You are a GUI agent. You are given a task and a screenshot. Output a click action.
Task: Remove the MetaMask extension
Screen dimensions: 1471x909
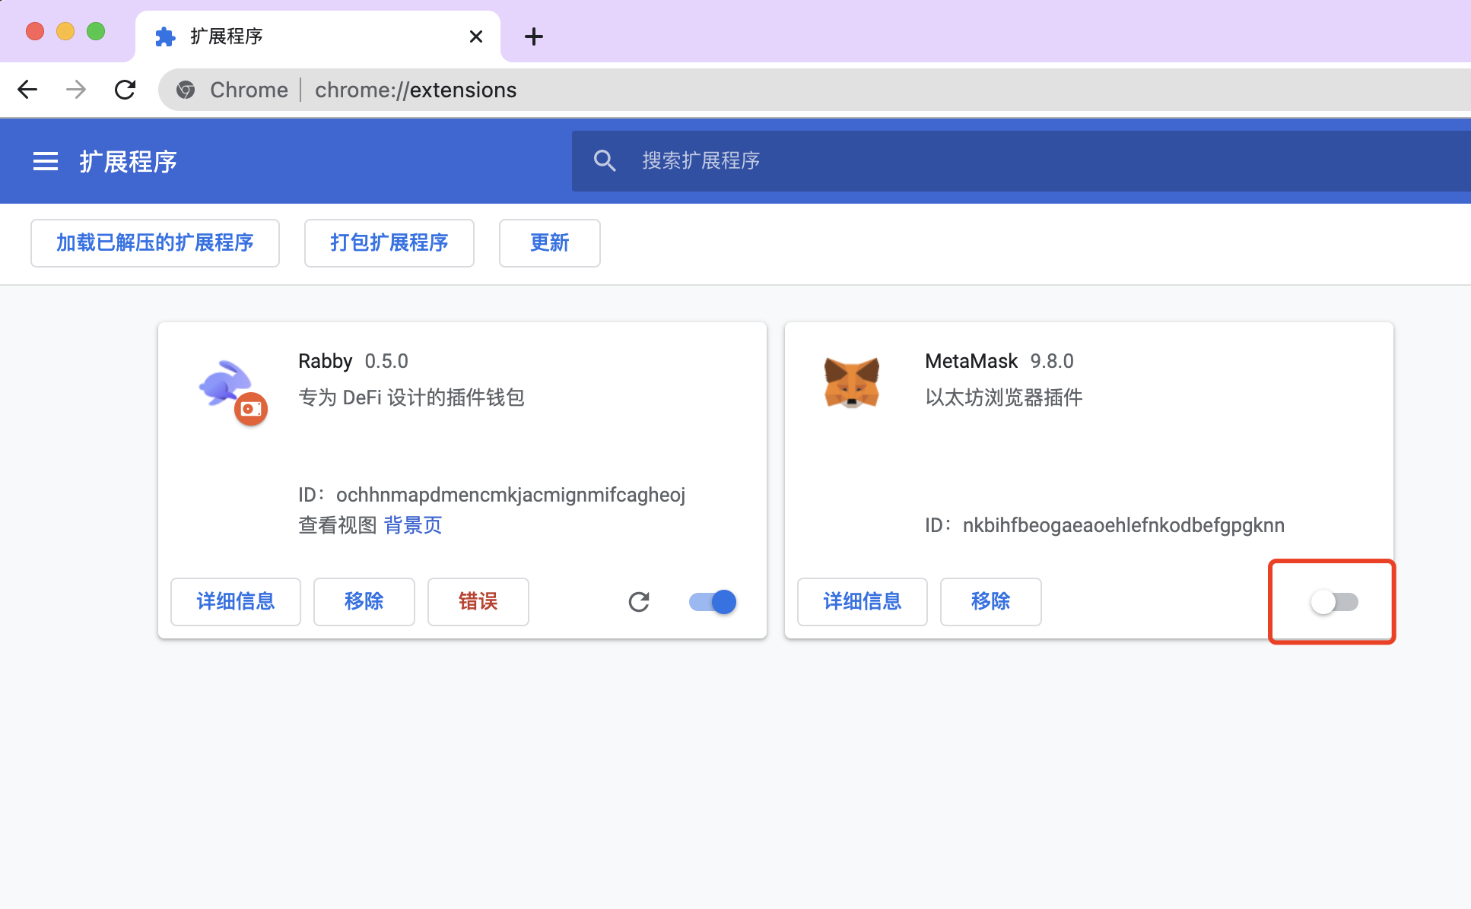click(991, 602)
